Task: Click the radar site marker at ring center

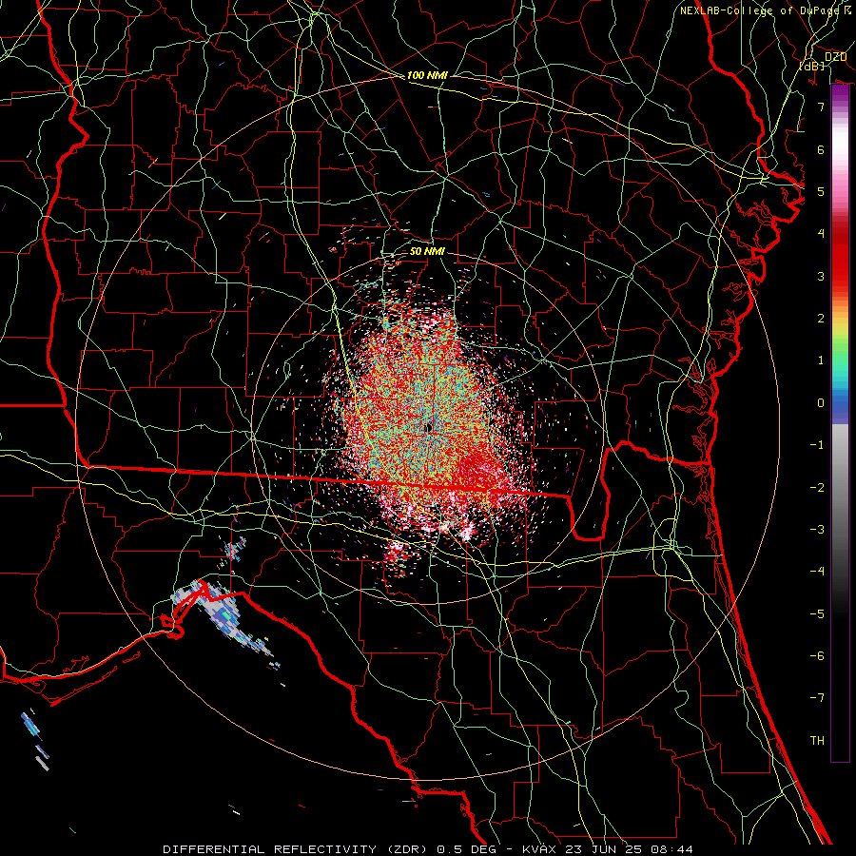Action: pyautogui.click(x=429, y=428)
